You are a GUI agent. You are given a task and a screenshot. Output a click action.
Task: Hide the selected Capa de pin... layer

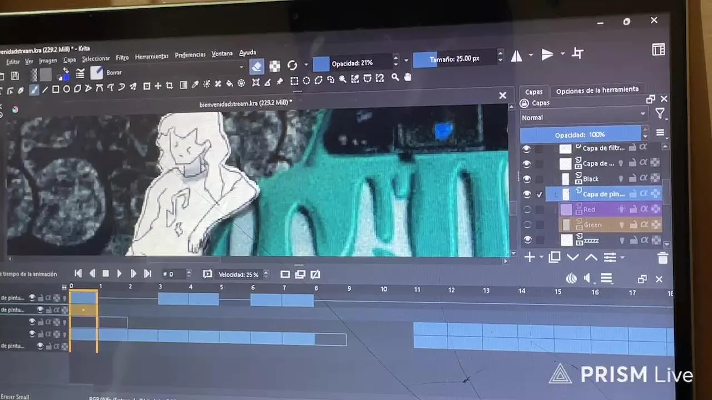pos(526,194)
